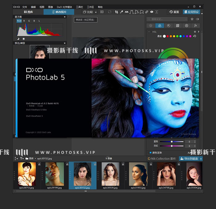The width and height of the screenshot is (216, 209).
Task: Open the 编辑 menu
Action: coord(33,7)
